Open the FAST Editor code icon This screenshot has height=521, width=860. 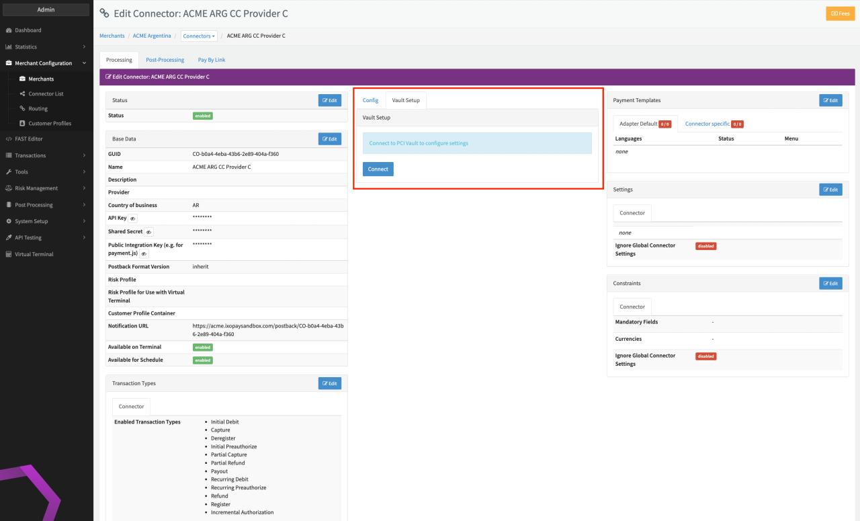coord(9,139)
